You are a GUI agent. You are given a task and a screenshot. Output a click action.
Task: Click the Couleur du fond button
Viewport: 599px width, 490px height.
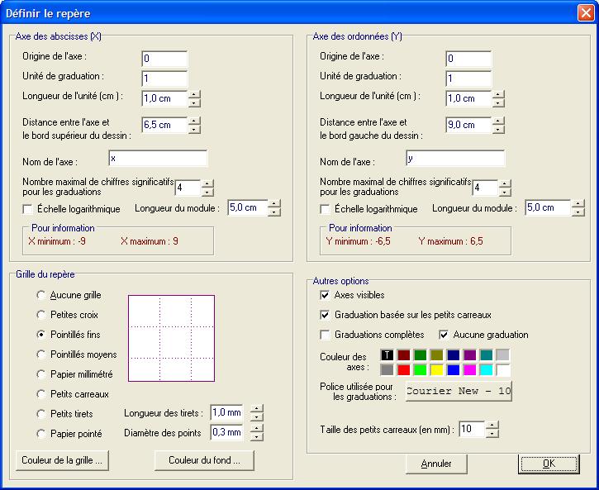[204, 460]
